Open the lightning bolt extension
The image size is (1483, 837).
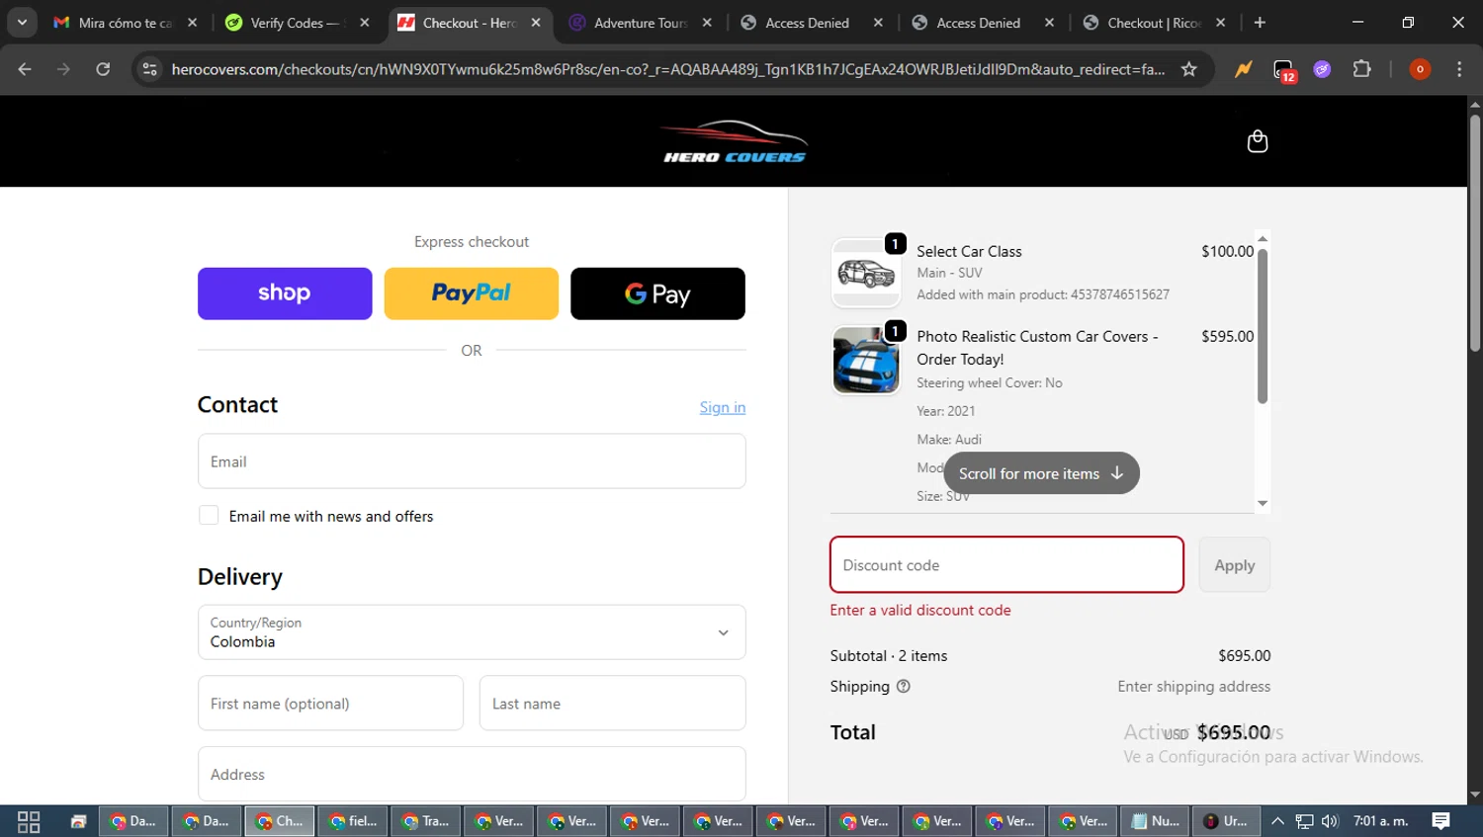[1243, 69]
